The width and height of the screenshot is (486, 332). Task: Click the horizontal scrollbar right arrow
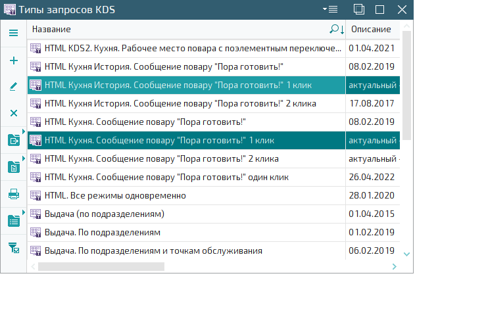(x=394, y=267)
